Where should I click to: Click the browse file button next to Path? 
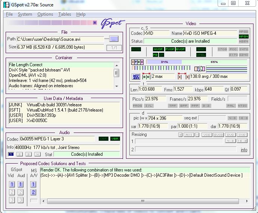coord(114,39)
